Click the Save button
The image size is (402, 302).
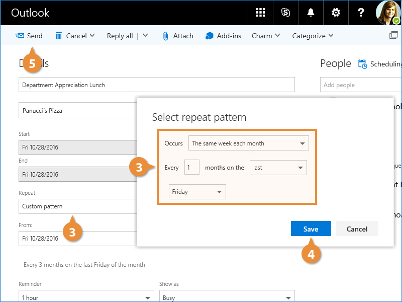[x=311, y=229]
